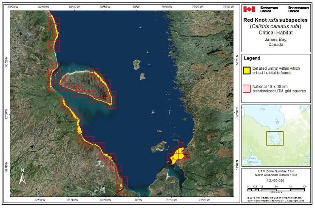Select the yellow critical habitat legend swatch
This screenshot has width=315, height=210.
point(247,70)
